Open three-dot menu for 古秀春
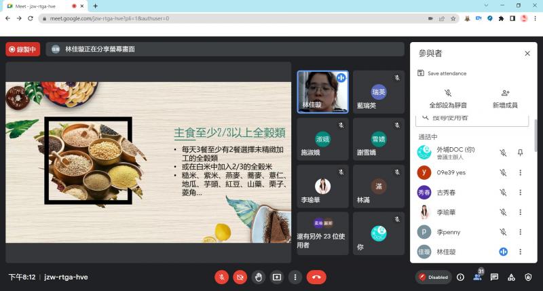This screenshot has height=291, width=543. coord(521,193)
